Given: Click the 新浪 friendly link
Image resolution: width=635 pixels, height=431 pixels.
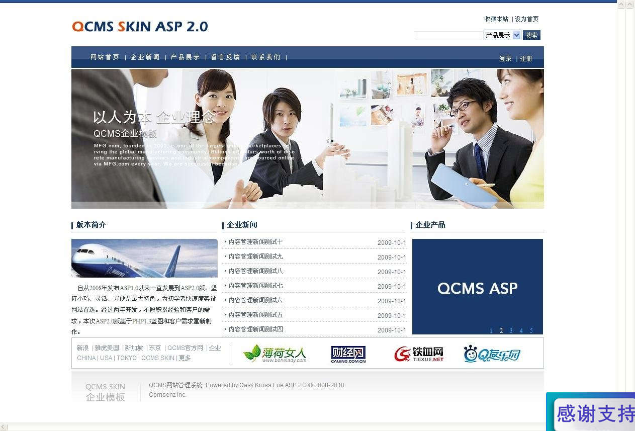Looking at the screenshot, I should coord(82,348).
